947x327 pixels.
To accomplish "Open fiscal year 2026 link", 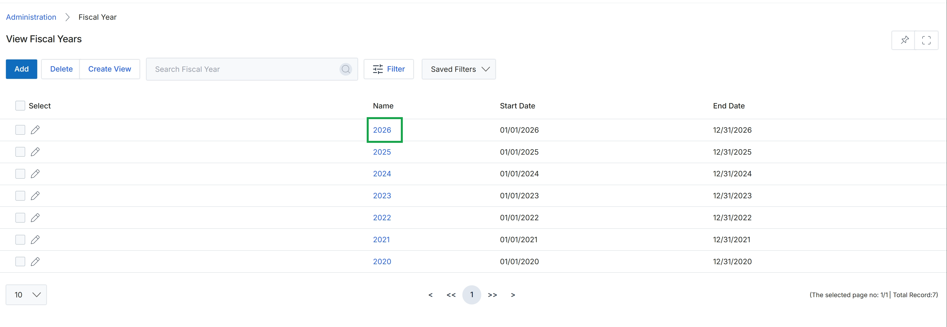I will [382, 130].
